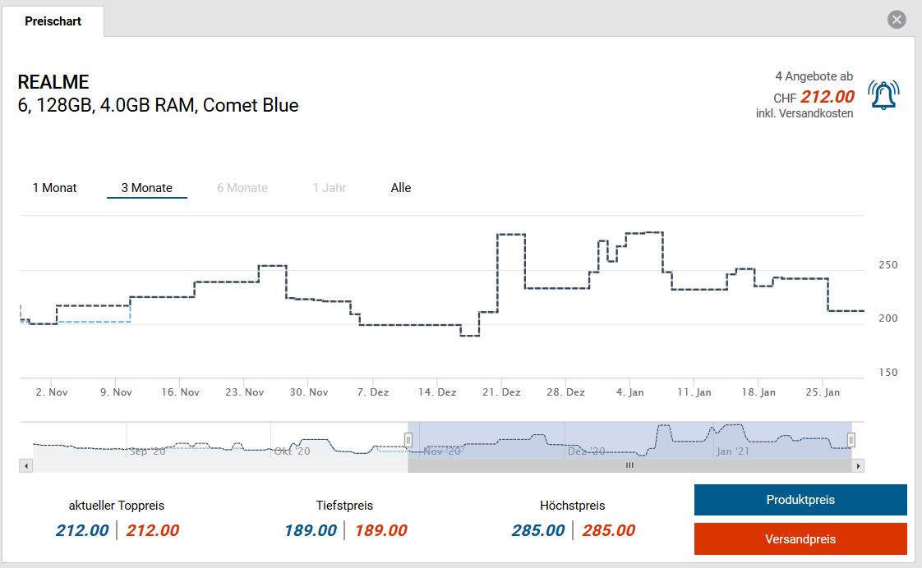The width and height of the screenshot is (922, 568).
Task: Click the scrollbar right arrow
Action: coord(859,465)
